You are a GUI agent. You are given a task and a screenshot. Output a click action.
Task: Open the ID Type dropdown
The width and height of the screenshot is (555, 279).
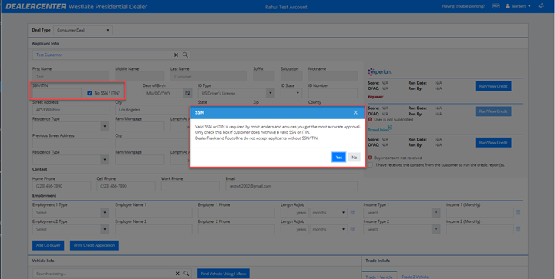click(x=237, y=93)
